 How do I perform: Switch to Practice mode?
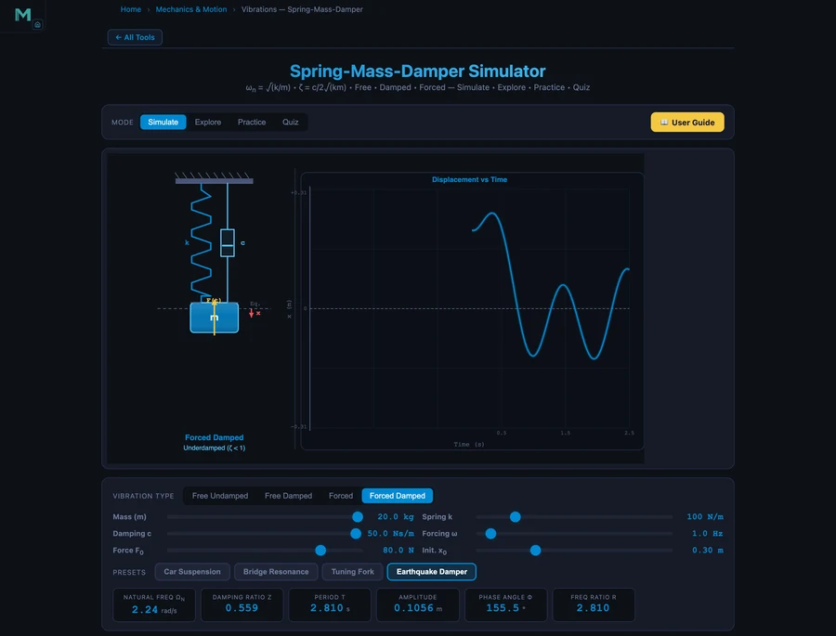click(x=252, y=122)
